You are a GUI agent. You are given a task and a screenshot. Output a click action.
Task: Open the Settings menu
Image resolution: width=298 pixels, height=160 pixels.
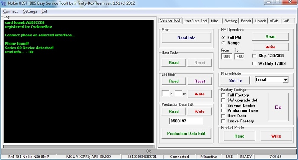click(x=30, y=11)
